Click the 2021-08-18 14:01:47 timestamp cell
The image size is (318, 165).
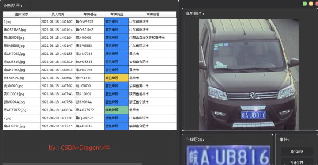[57, 46]
